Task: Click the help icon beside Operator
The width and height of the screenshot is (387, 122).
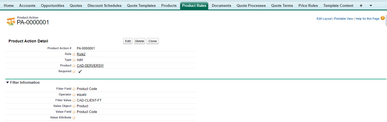Action: coord(74,95)
